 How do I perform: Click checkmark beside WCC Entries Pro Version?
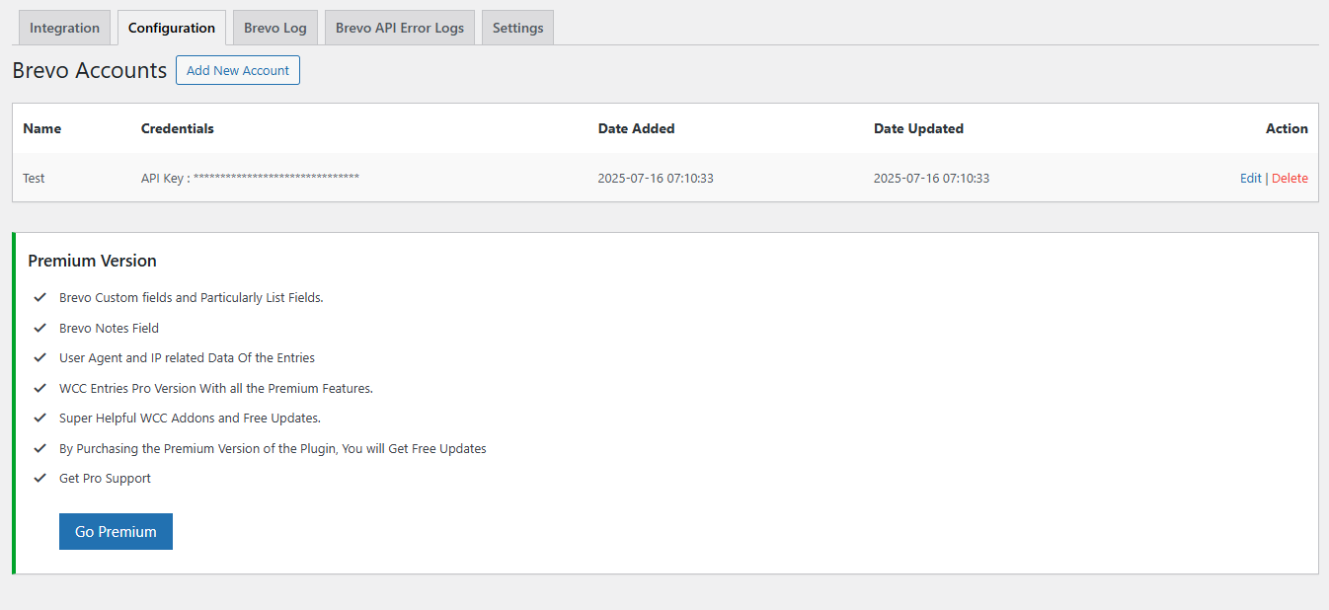[40, 388]
